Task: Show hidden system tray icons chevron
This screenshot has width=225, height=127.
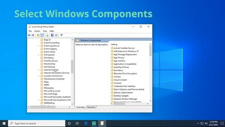Action: tap(198, 123)
